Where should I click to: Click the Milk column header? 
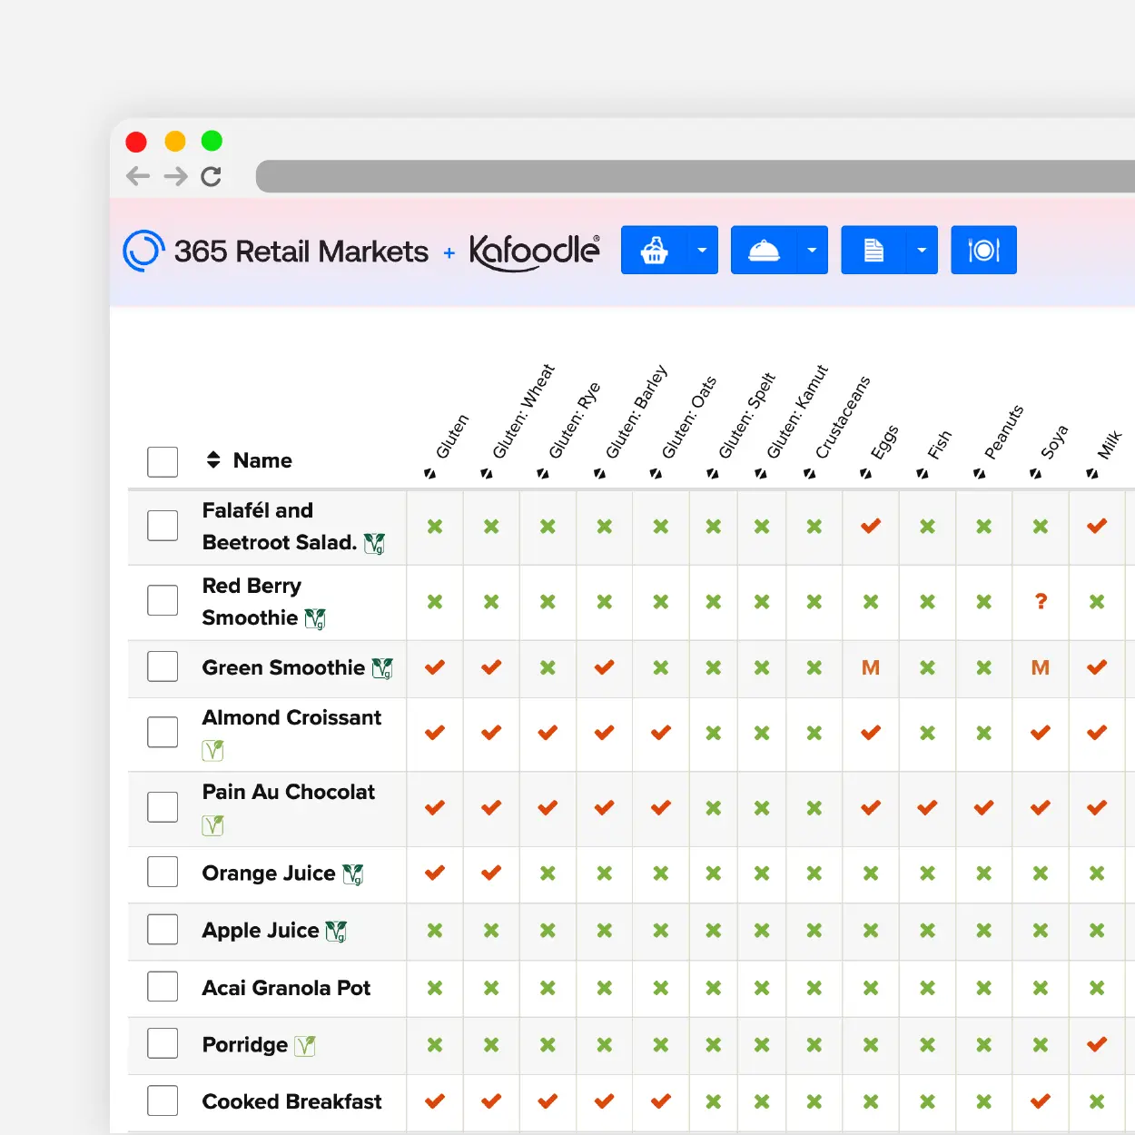tap(1109, 446)
